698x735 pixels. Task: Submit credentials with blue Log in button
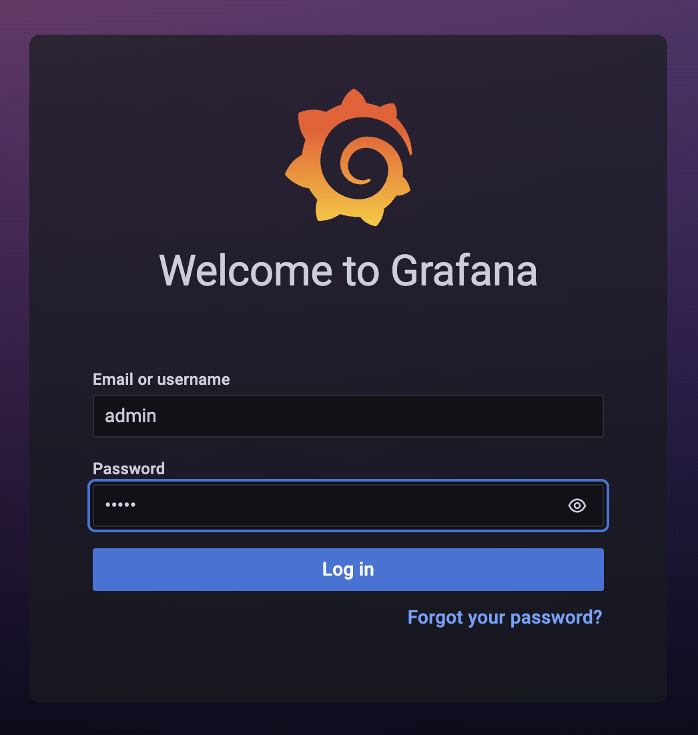[x=348, y=570]
